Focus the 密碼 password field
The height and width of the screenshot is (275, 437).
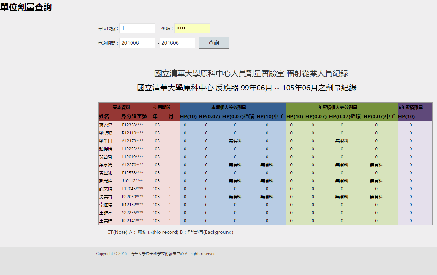[192, 28]
